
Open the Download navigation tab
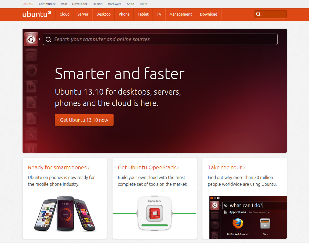click(209, 14)
